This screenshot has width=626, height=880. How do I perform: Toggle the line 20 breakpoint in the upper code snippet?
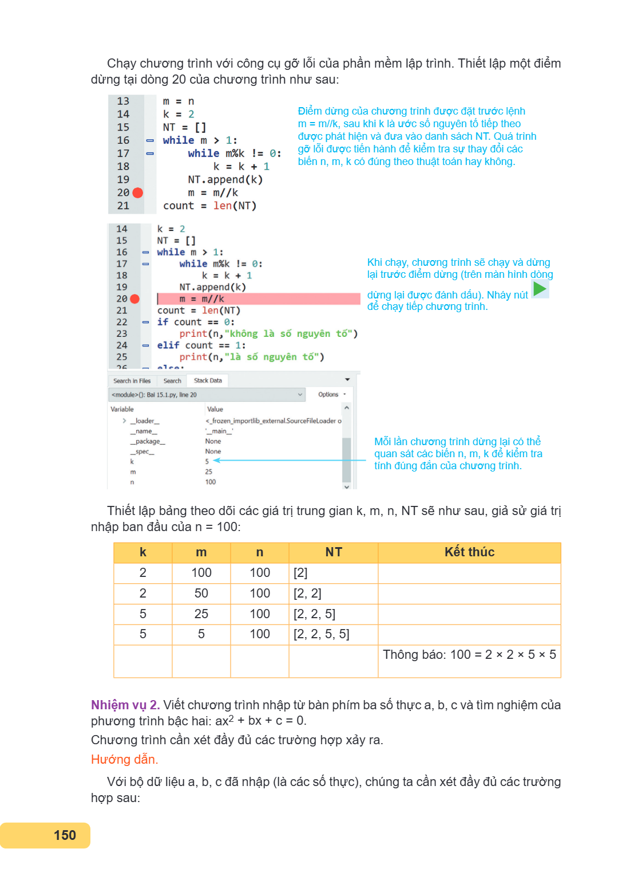pos(137,192)
